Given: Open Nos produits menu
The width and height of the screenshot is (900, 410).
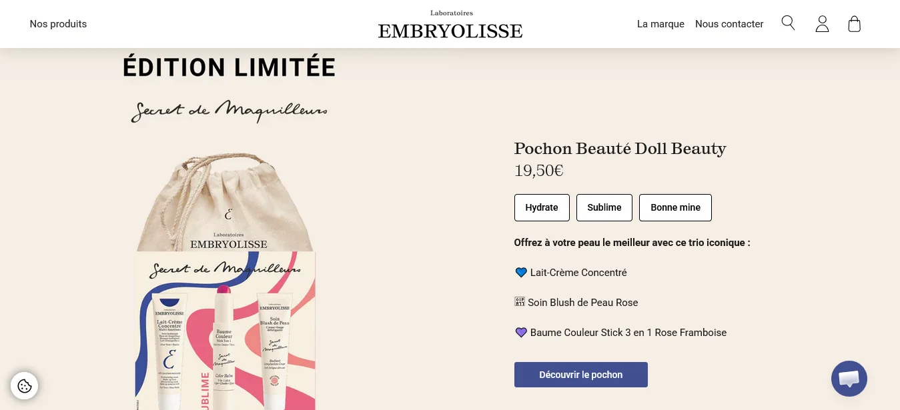Looking at the screenshot, I should click(x=58, y=23).
